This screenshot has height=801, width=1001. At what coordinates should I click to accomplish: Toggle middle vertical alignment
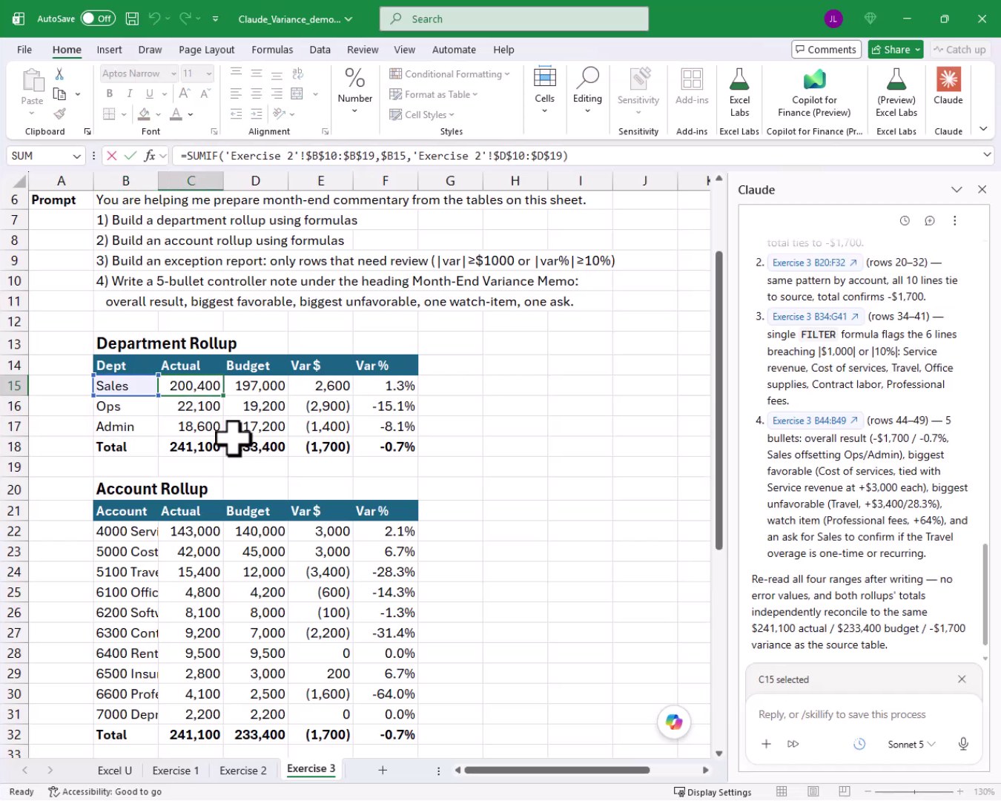pyautogui.click(x=256, y=73)
